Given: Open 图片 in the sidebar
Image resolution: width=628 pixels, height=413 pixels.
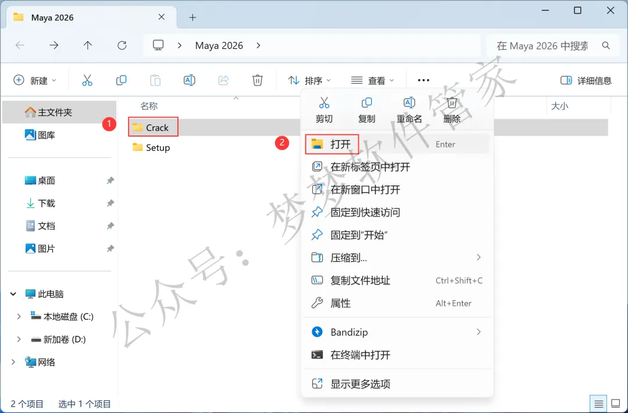Looking at the screenshot, I should click(x=60, y=249).
